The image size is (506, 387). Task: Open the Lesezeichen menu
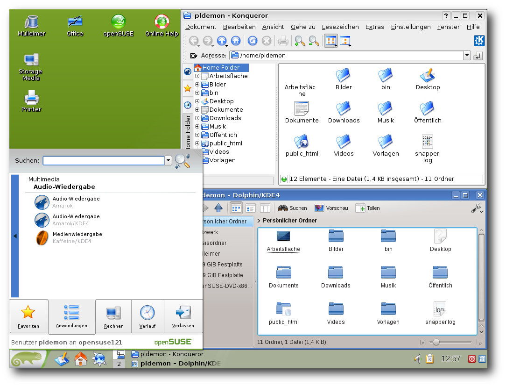click(x=340, y=27)
